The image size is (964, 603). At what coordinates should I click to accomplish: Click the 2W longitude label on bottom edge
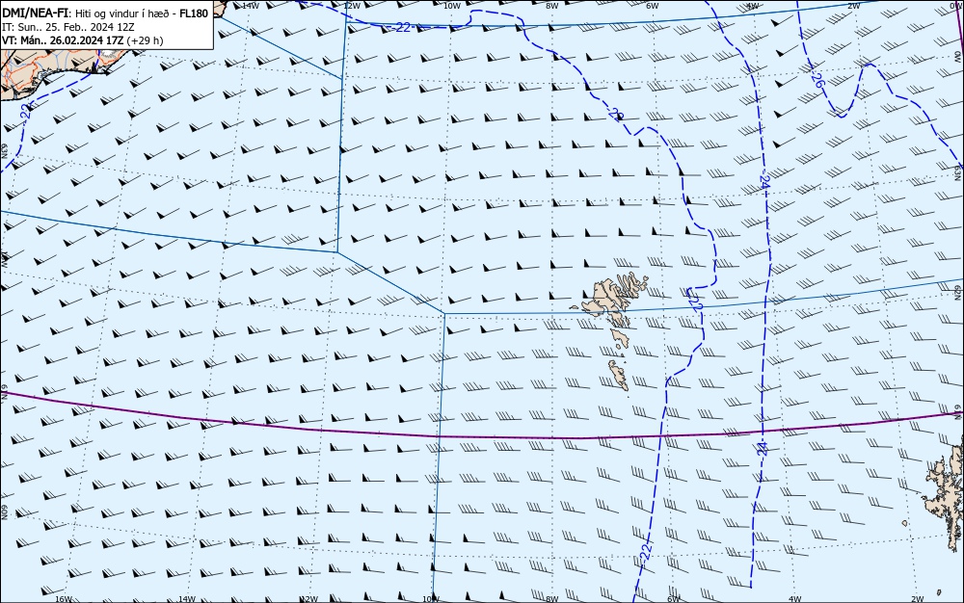pos(918,599)
